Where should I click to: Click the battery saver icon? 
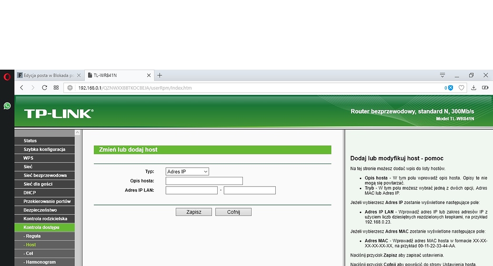click(x=485, y=88)
